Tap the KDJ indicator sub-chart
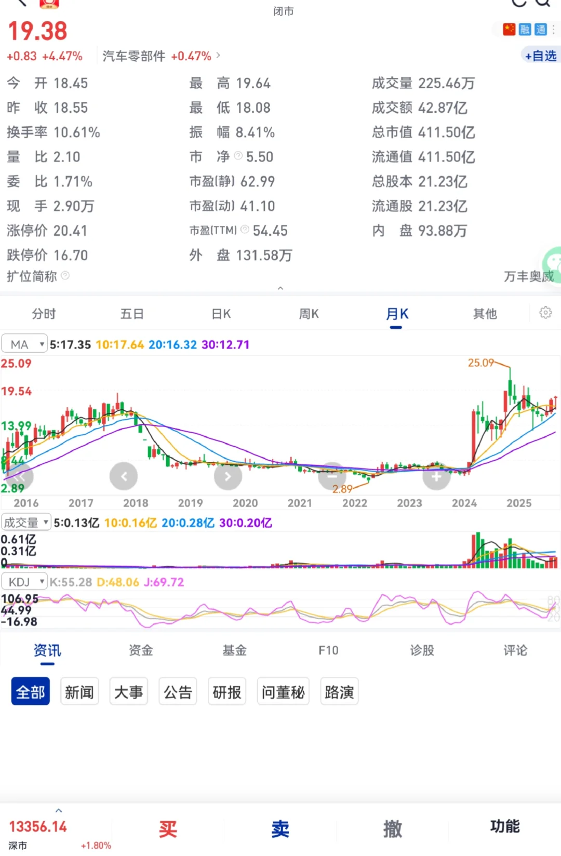561x856 pixels. pos(280,609)
